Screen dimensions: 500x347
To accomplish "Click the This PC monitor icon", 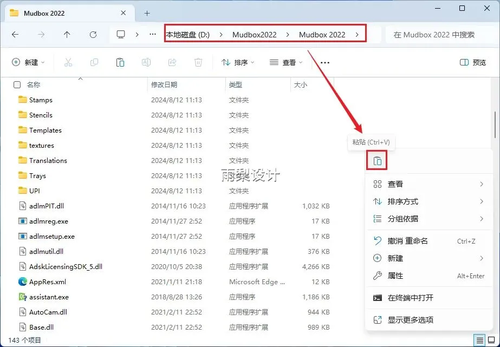I will point(121,35).
